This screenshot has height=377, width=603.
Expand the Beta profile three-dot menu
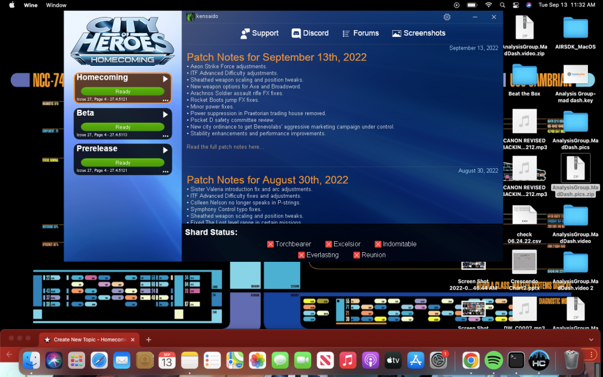[165, 136]
